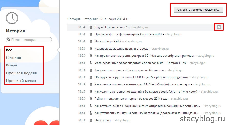Filter history by Прошлая неделя
The width and height of the screenshot is (228, 125).
click(21, 73)
